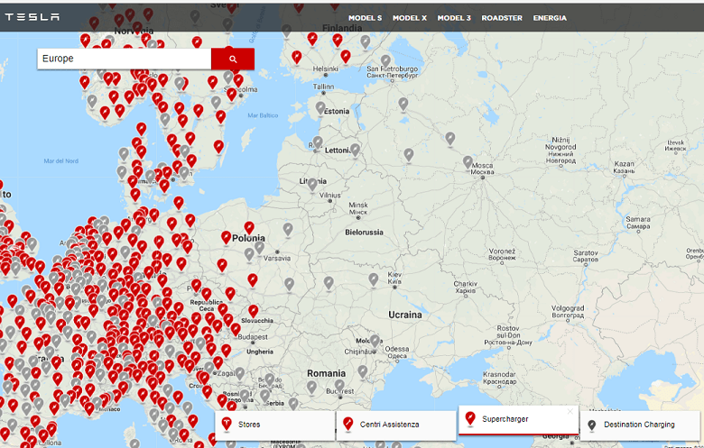Select the gray pin over Lituania label
Image resolution: width=704 pixels, height=448 pixels.
pos(312,184)
